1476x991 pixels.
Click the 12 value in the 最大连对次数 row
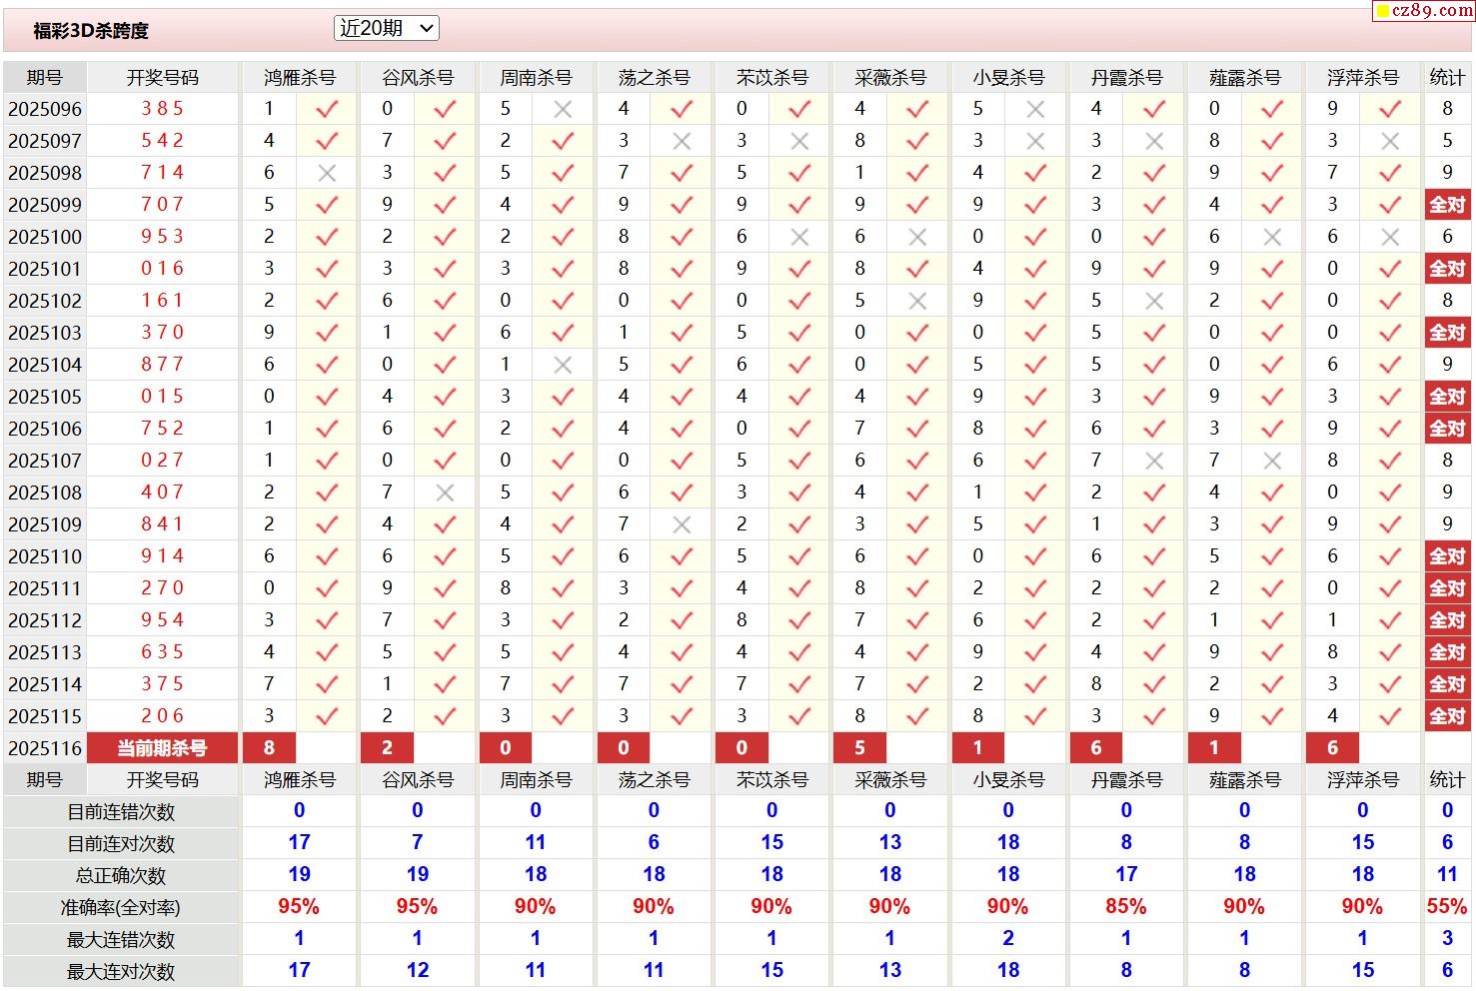418,970
